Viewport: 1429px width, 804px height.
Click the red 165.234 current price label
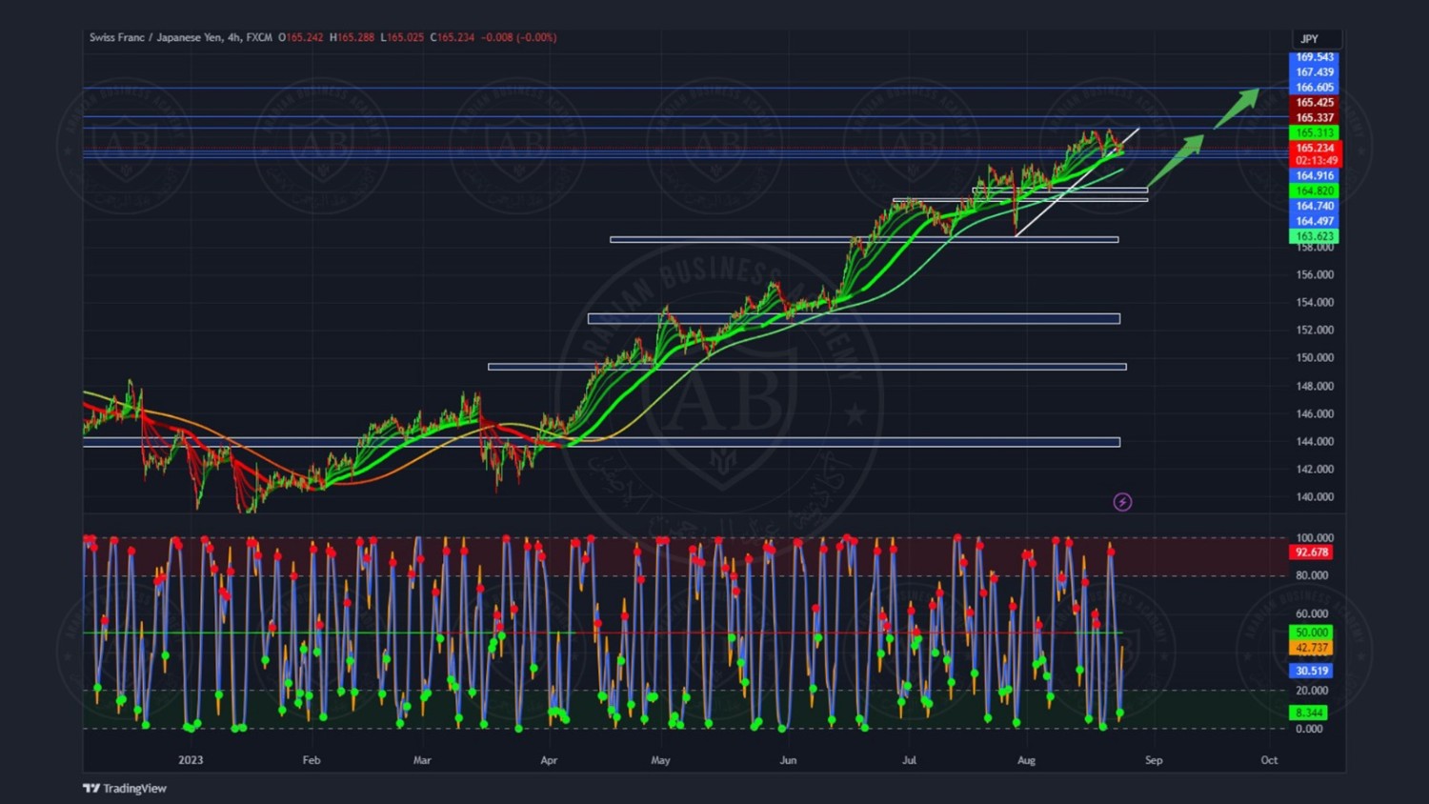(1315, 149)
